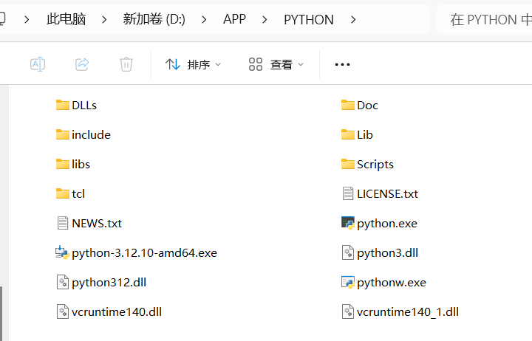Navigate to APP in the address bar
Screen dimensions: 532x341
(234, 19)
